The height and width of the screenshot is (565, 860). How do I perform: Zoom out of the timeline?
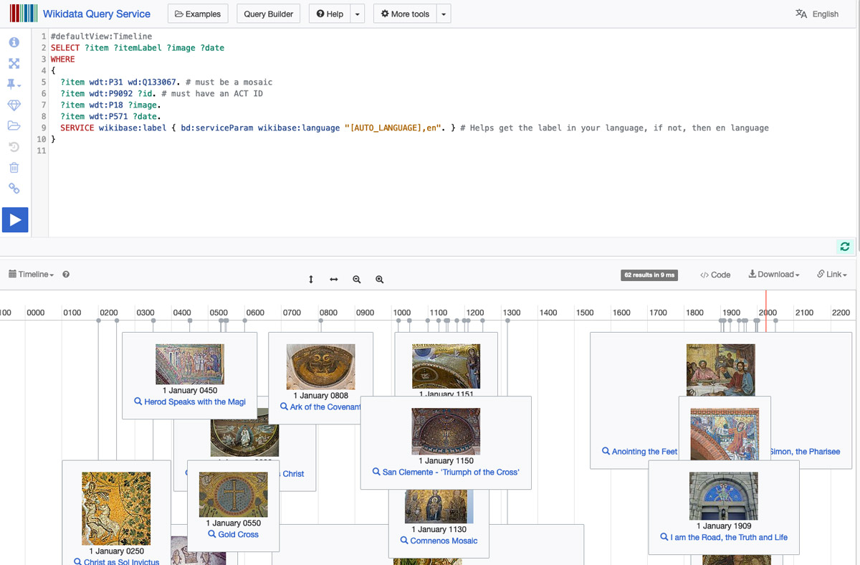(x=357, y=280)
